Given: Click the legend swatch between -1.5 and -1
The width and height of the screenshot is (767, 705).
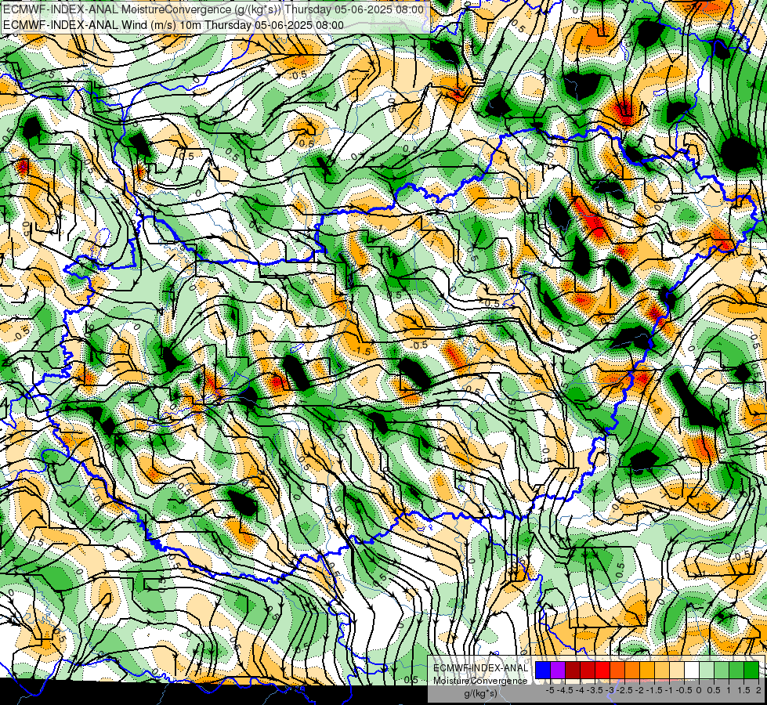Looking at the screenshot, I should tap(662, 670).
